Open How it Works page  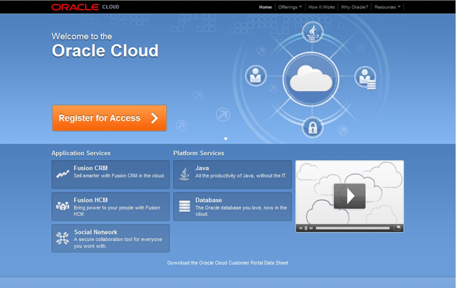pyautogui.click(x=321, y=7)
